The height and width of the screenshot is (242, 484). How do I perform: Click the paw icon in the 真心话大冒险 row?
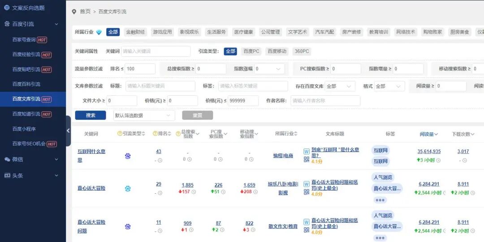coord(128,188)
